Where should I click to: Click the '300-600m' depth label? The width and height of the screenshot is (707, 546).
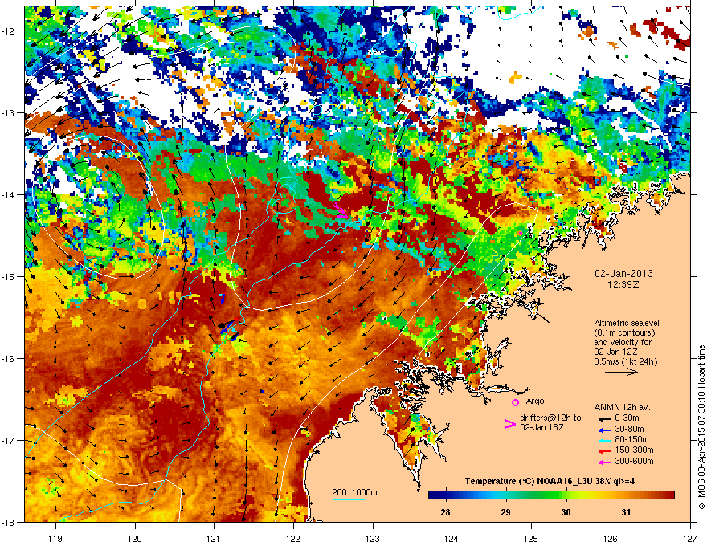pos(634,461)
